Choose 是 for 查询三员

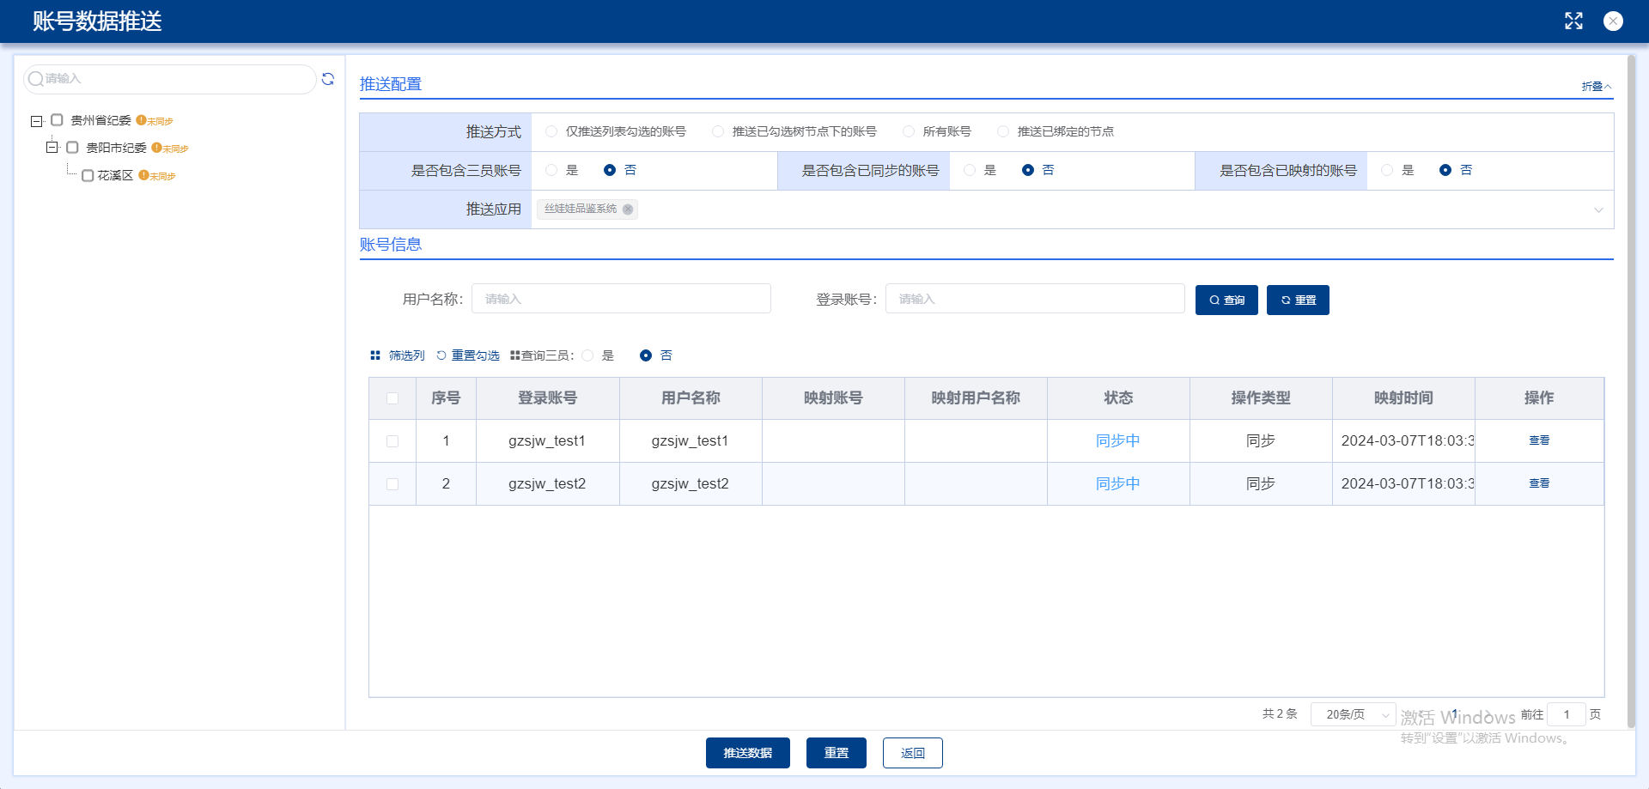(587, 355)
